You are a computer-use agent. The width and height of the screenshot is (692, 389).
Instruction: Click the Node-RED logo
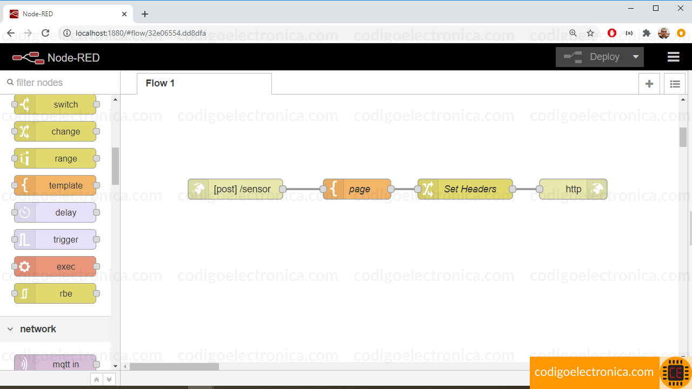[x=56, y=57]
